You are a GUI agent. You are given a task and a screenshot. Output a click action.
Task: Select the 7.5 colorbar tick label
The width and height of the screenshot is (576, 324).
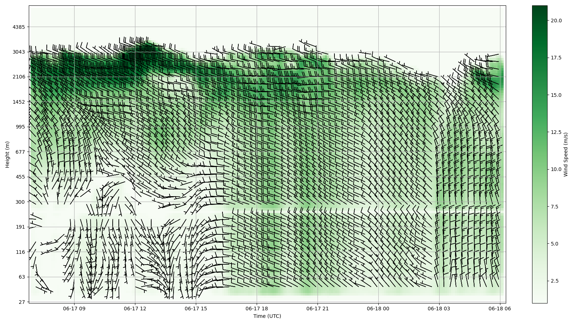[x=555, y=207]
